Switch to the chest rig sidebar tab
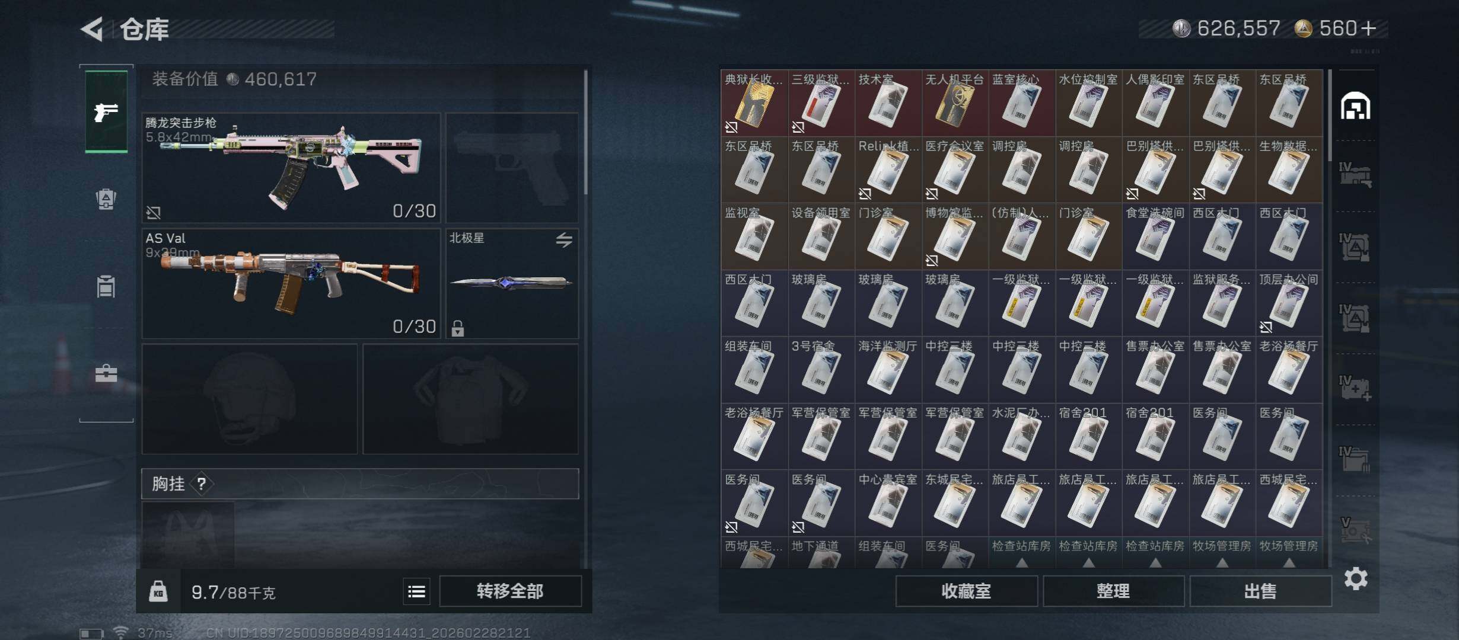1459x640 pixels. coord(106,287)
